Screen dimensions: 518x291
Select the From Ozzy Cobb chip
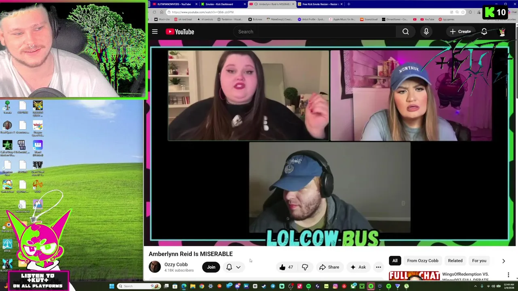coord(422,261)
